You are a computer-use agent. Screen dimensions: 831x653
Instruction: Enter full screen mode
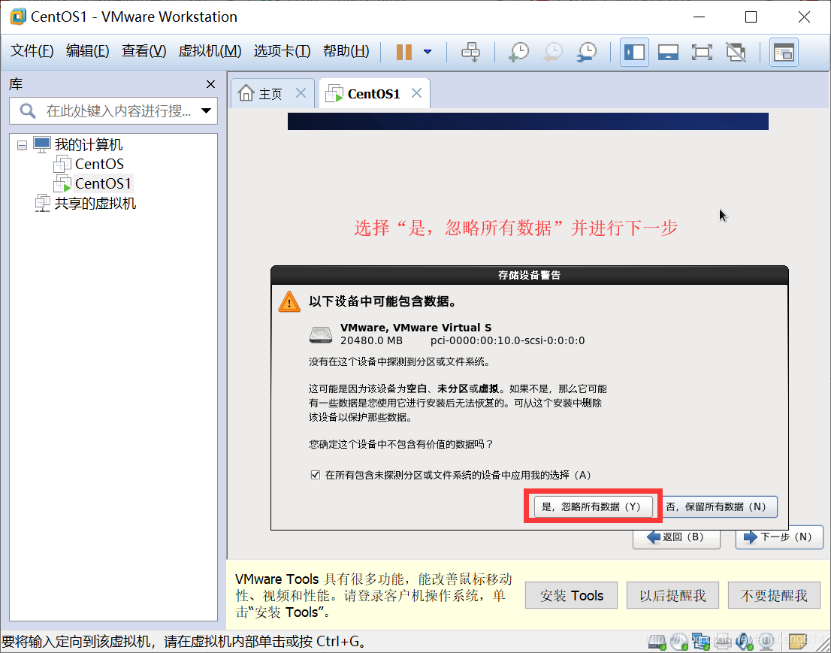[702, 52]
